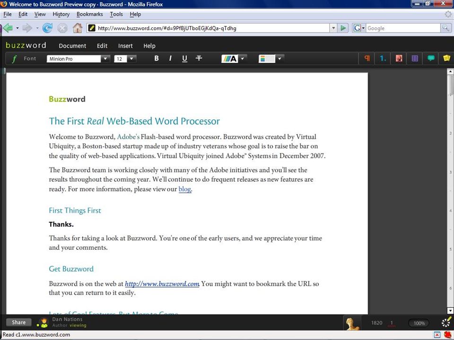Open the Firefox View menu

coord(40,14)
